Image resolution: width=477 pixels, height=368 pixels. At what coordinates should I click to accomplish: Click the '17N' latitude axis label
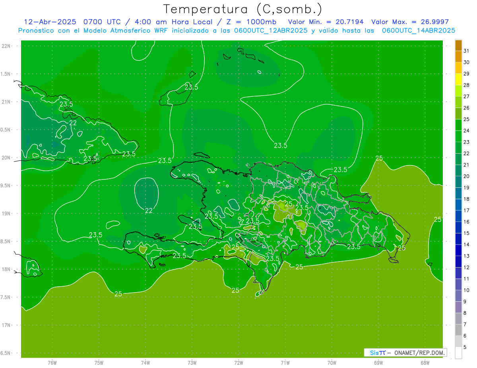coord(6,325)
